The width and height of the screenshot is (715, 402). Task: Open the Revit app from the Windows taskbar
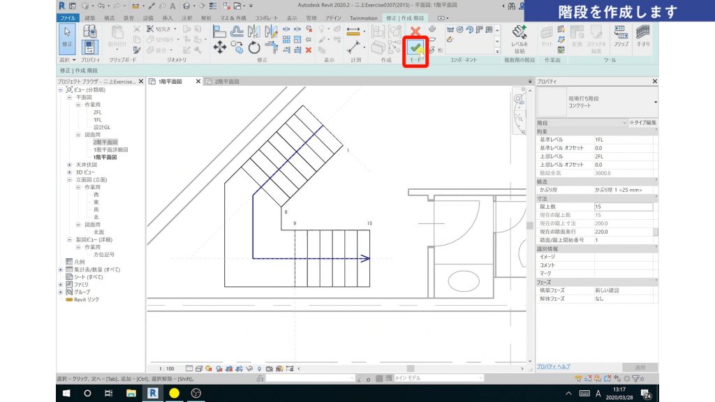[x=152, y=393]
